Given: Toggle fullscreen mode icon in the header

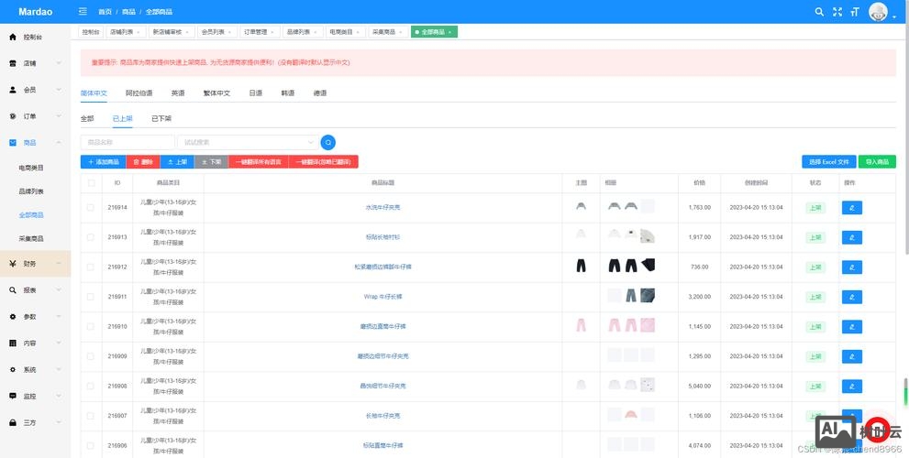Looking at the screenshot, I should [x=837, y=12].
